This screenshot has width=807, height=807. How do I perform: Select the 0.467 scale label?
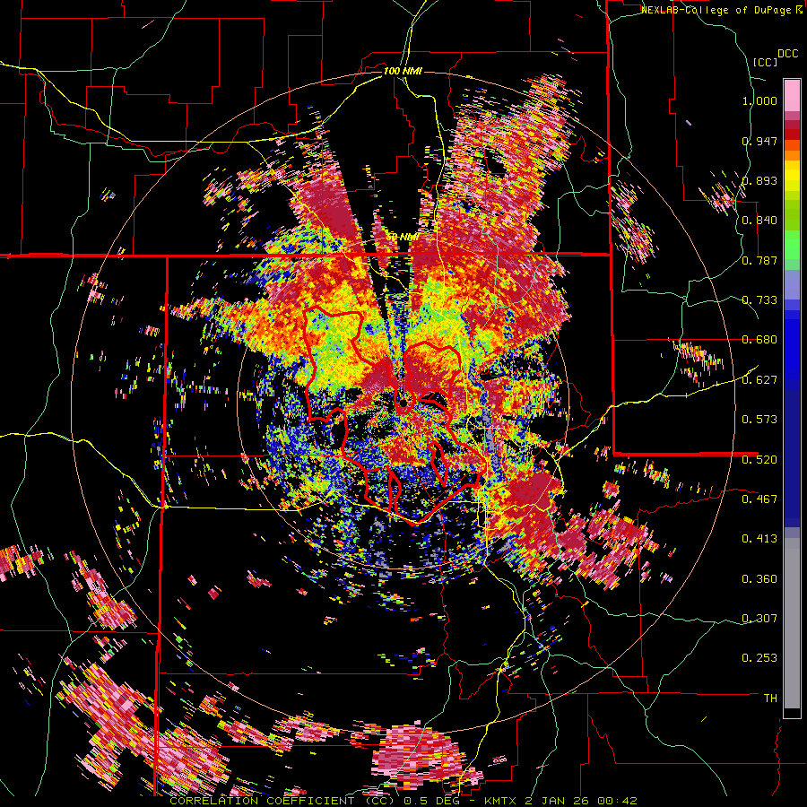click(x=759, y=499)
